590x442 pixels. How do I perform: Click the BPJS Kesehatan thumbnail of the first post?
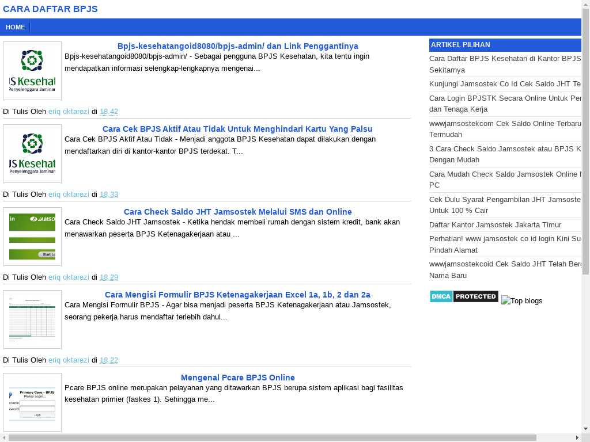pyautogui.click(x=32, y=71)
